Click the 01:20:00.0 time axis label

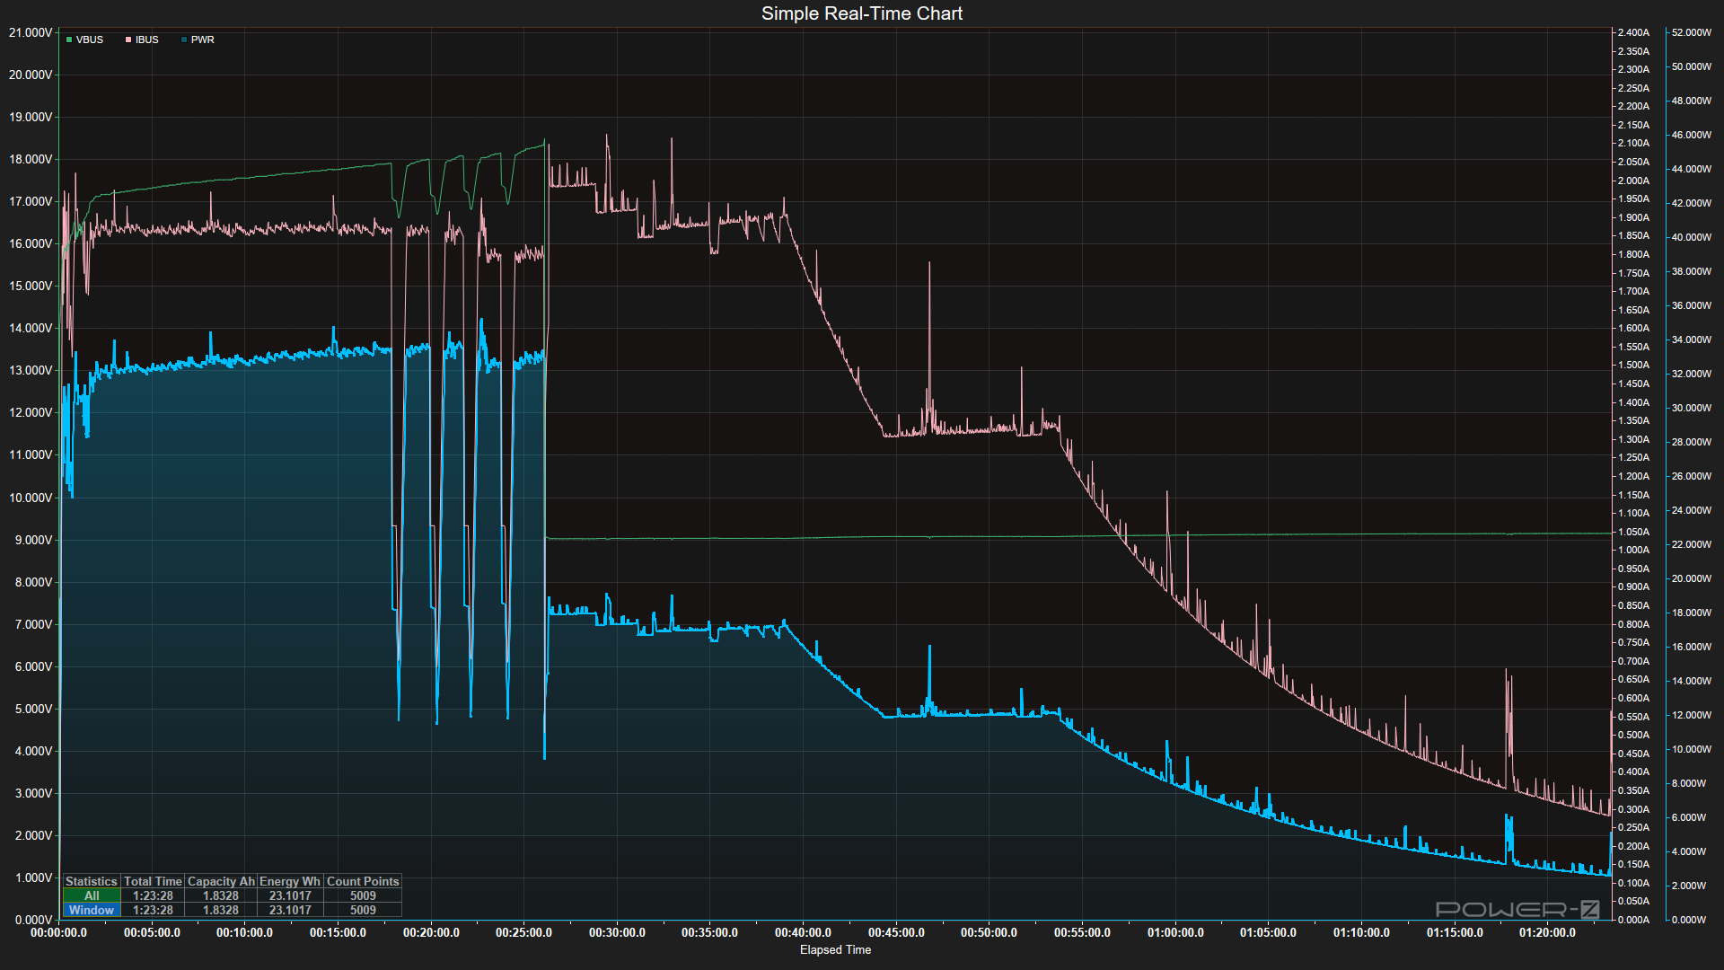pos(1547,932)
